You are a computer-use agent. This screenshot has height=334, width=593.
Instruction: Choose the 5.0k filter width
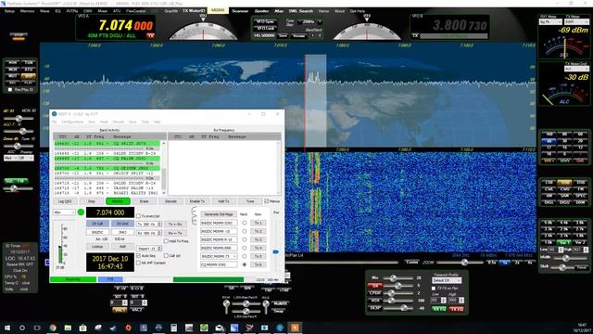pyautogui.click(x=549, y=223)
